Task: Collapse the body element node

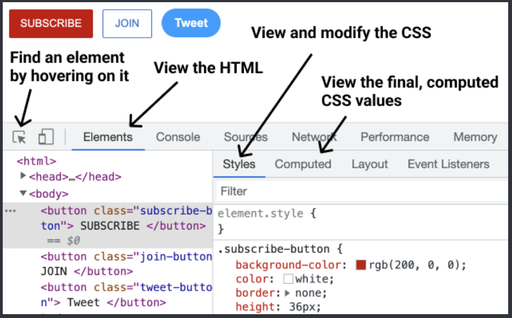Action: [x=23, y=193]
